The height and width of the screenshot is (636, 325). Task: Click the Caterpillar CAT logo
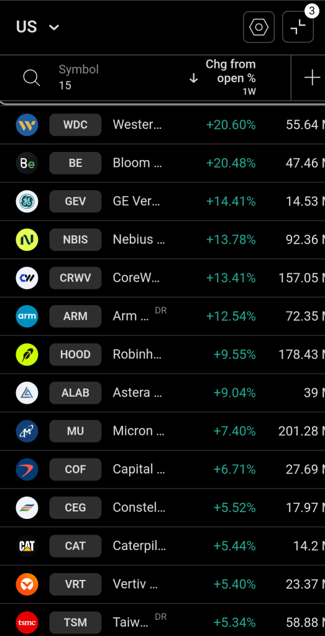(27, 546)
